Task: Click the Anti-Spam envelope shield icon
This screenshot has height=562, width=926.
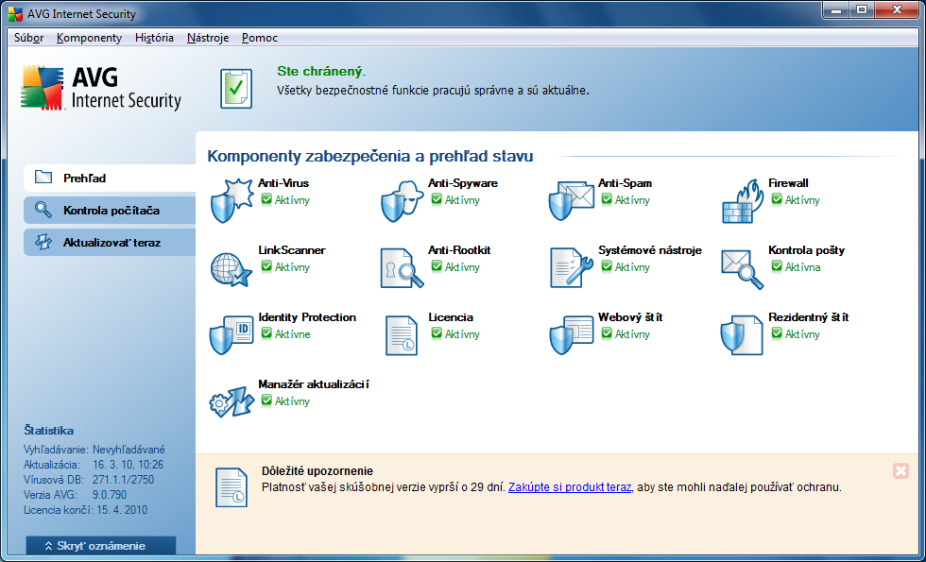Action: point(571,198)
